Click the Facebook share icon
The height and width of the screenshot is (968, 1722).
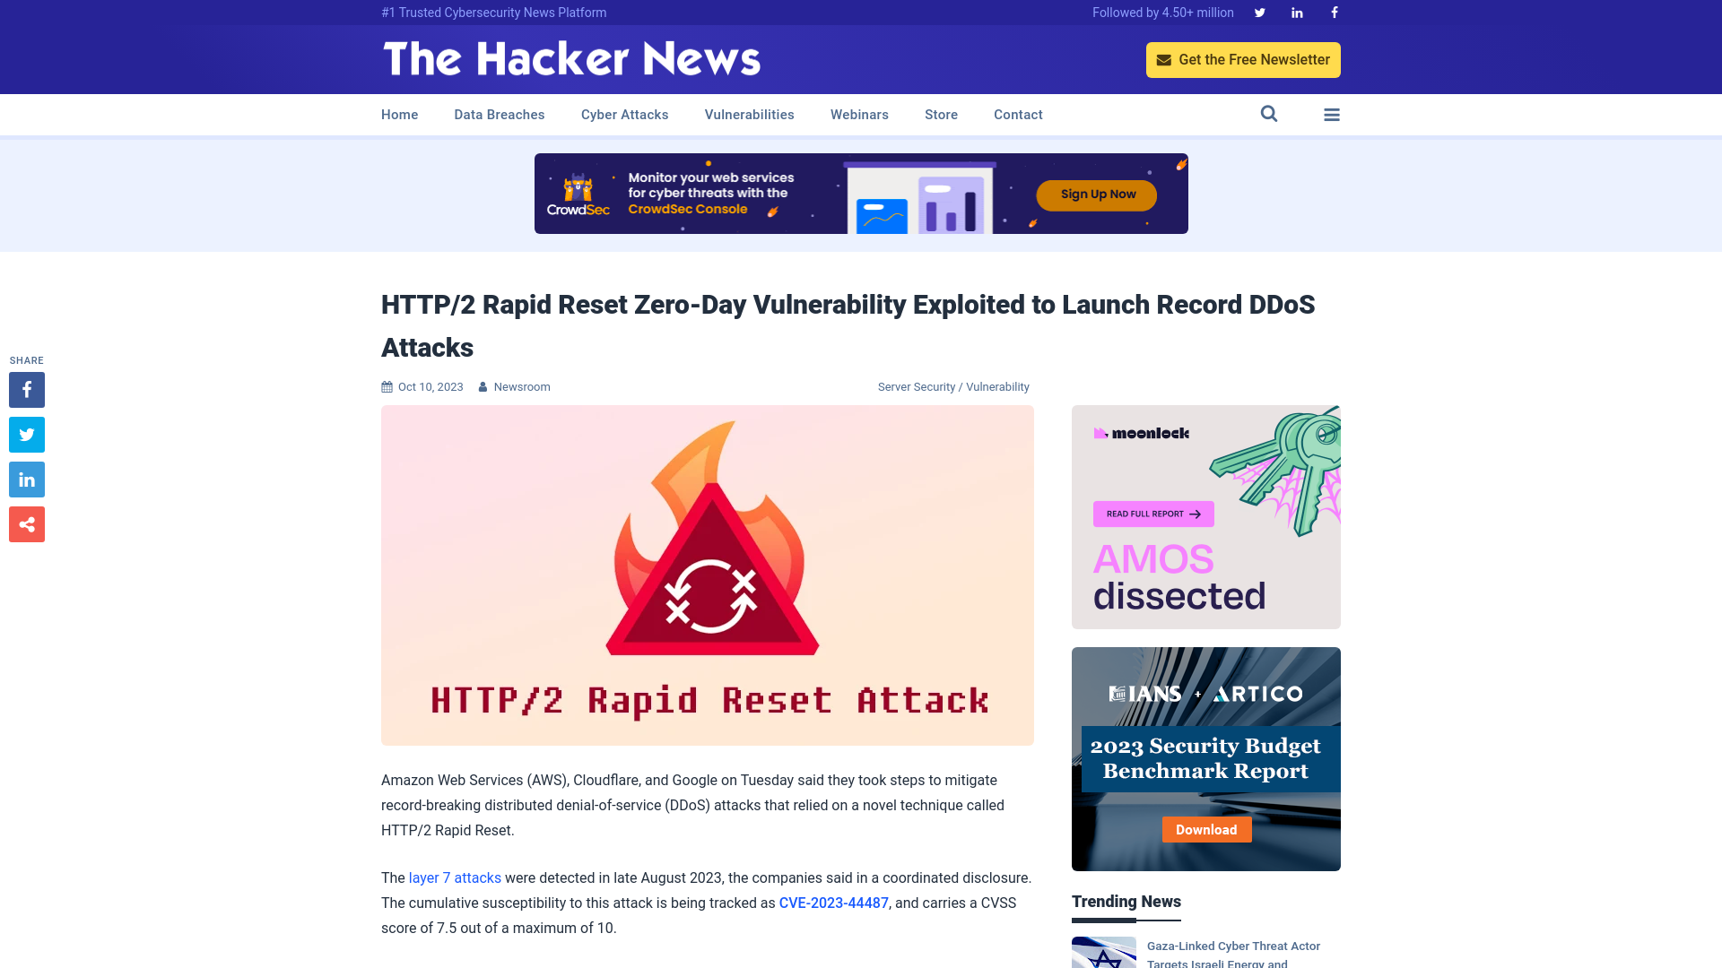26,389
